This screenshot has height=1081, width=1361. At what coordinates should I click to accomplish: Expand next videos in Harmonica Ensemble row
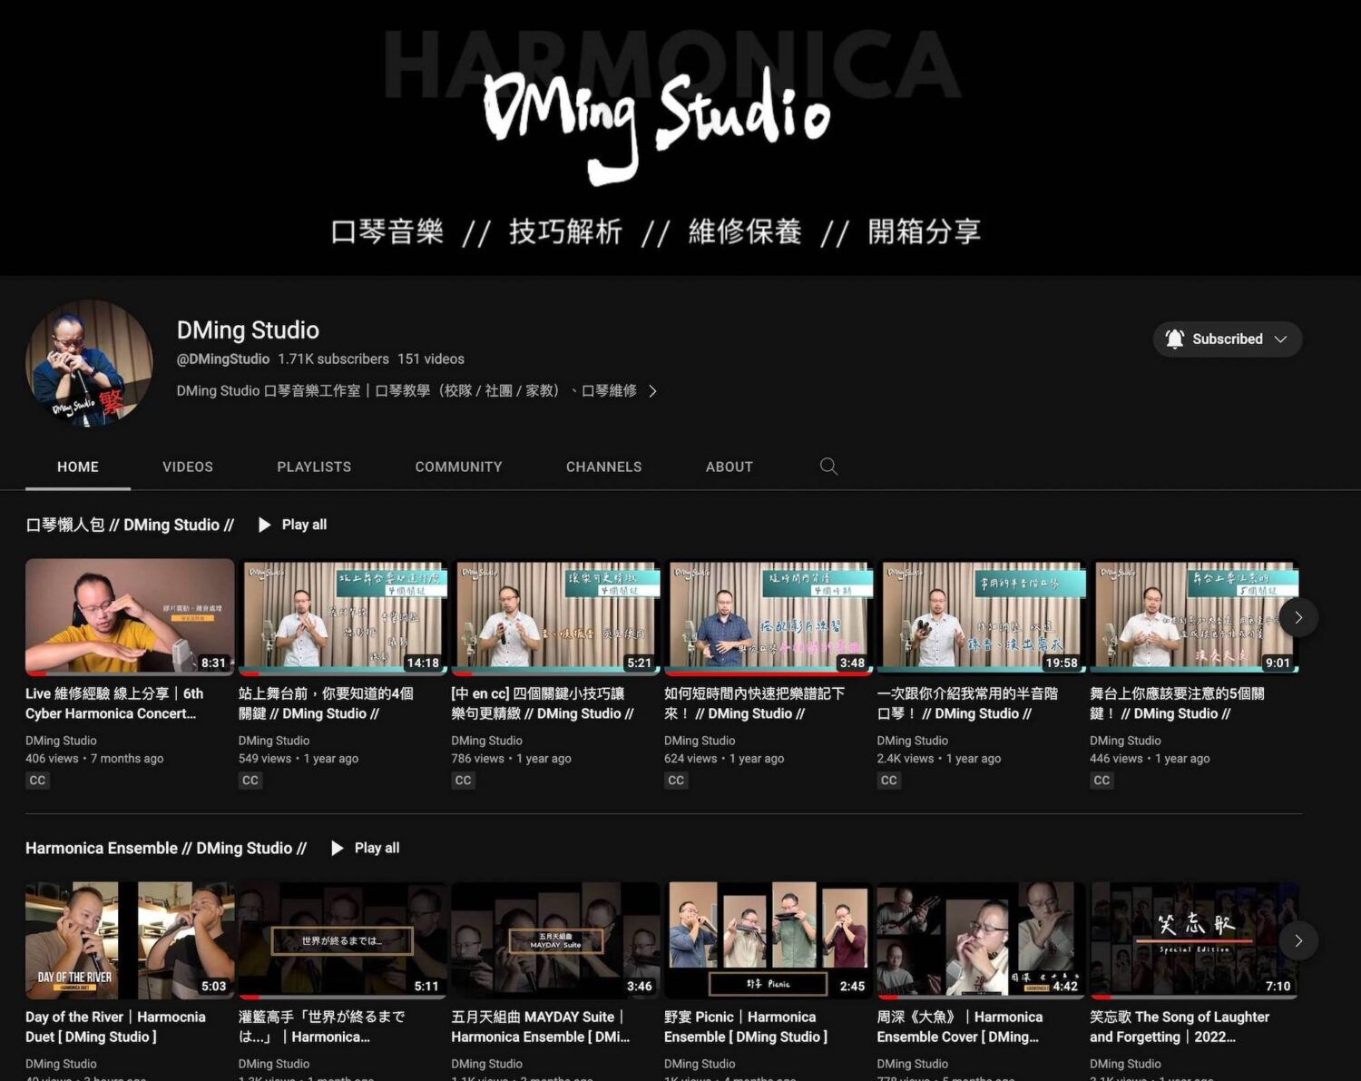pos(1299,940)
